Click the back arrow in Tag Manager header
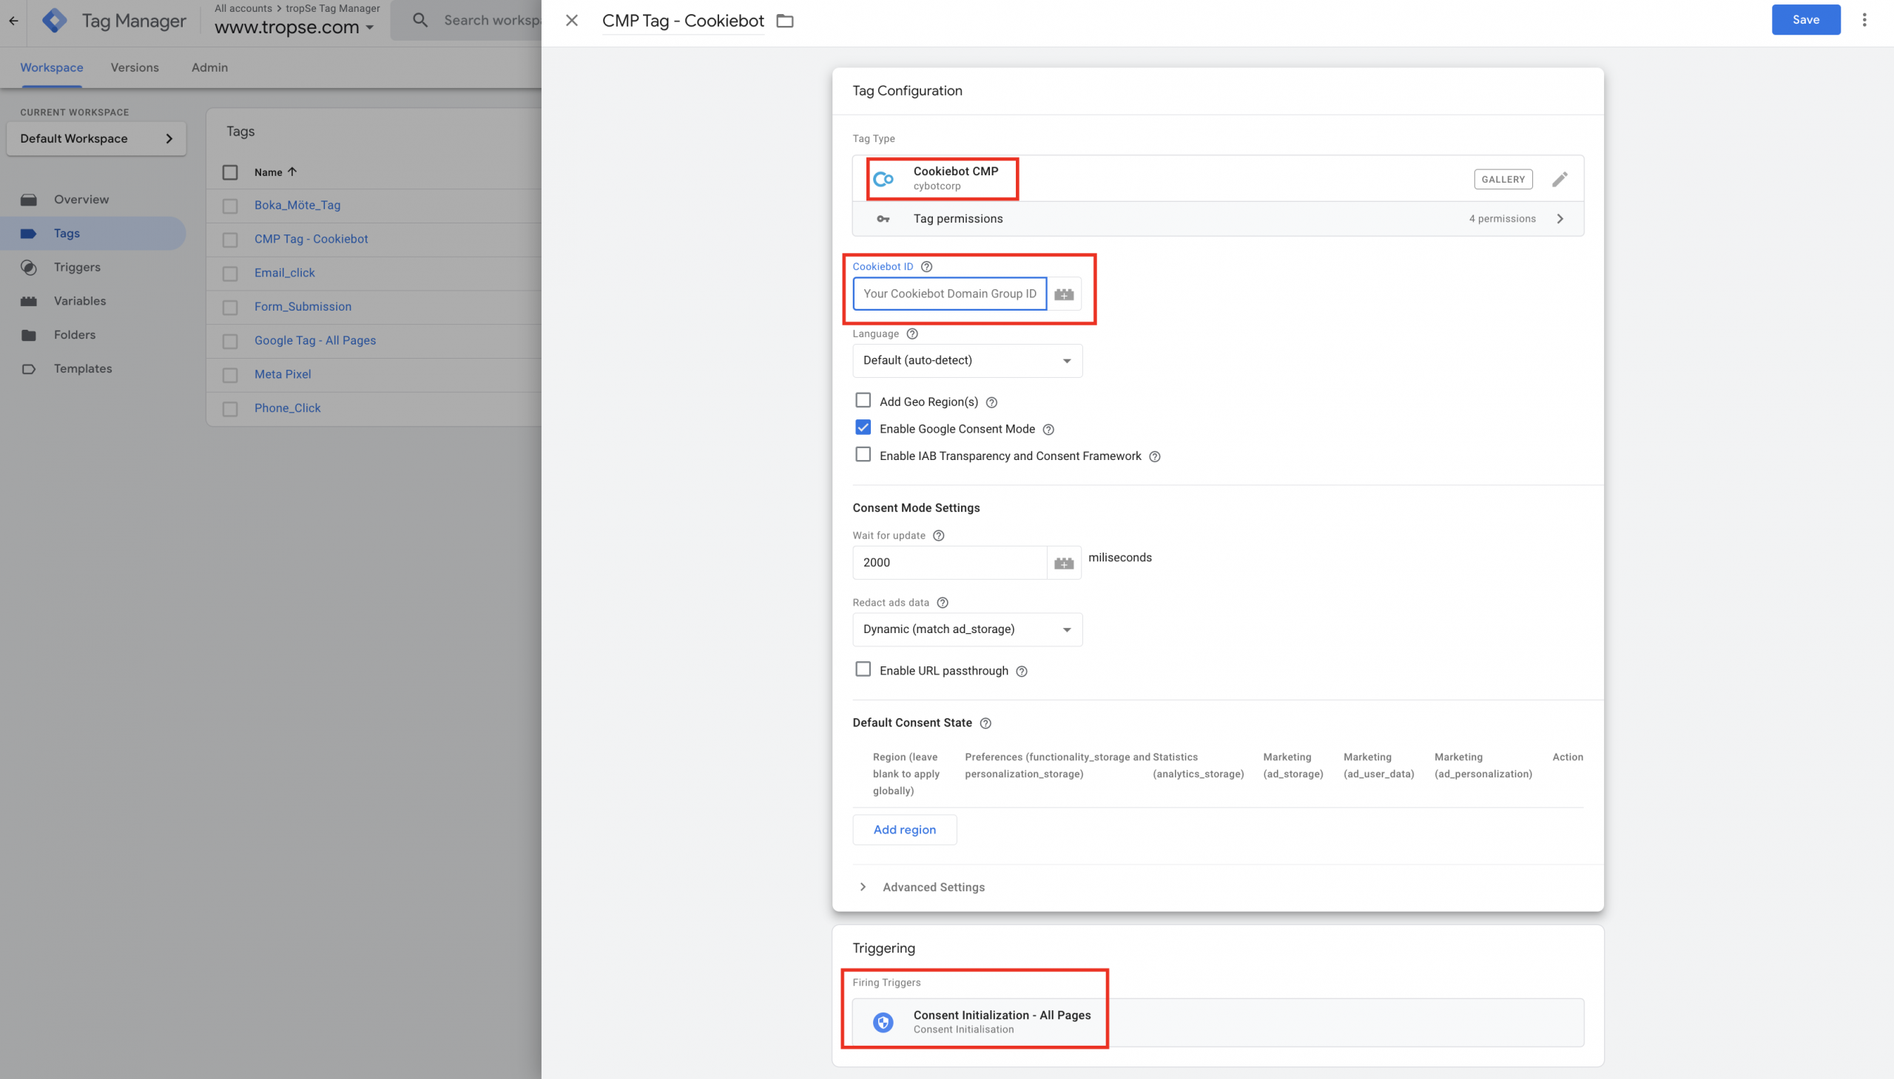Image resolution: width=1894 pixels, height=1079 pixels. [13, 21]
